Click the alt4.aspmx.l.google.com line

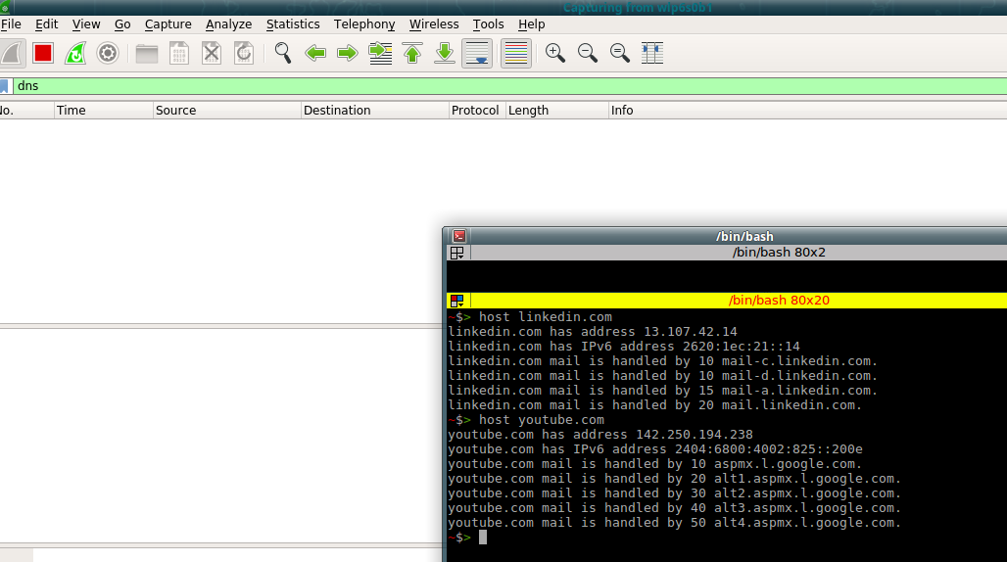[x=674, y=523]
